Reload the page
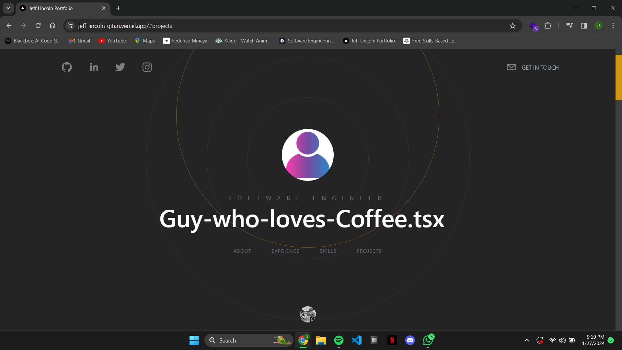This screenshot has width=622, height=350. point(38,26)
